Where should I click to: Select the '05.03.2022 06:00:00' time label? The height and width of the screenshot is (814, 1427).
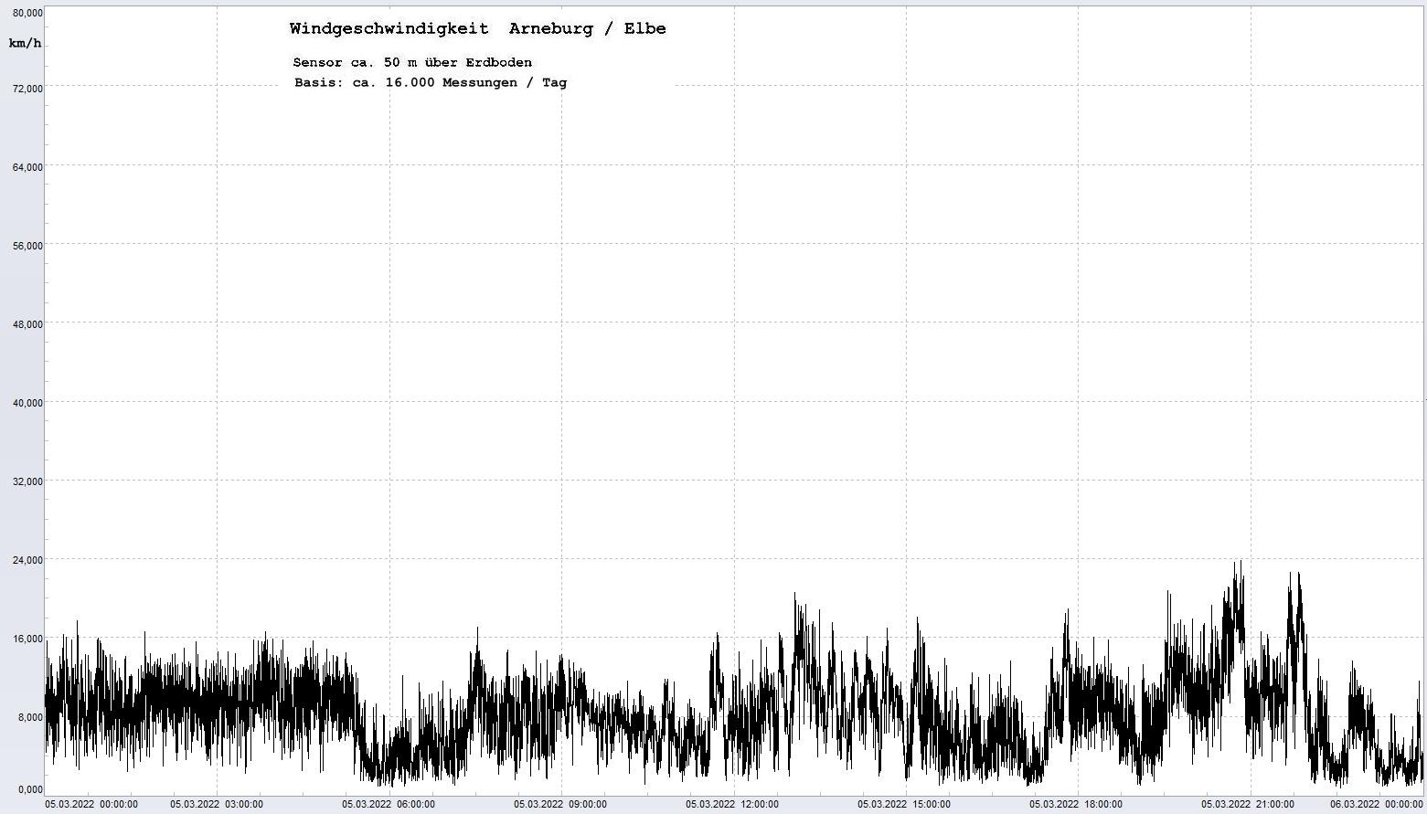click(389, 805)
